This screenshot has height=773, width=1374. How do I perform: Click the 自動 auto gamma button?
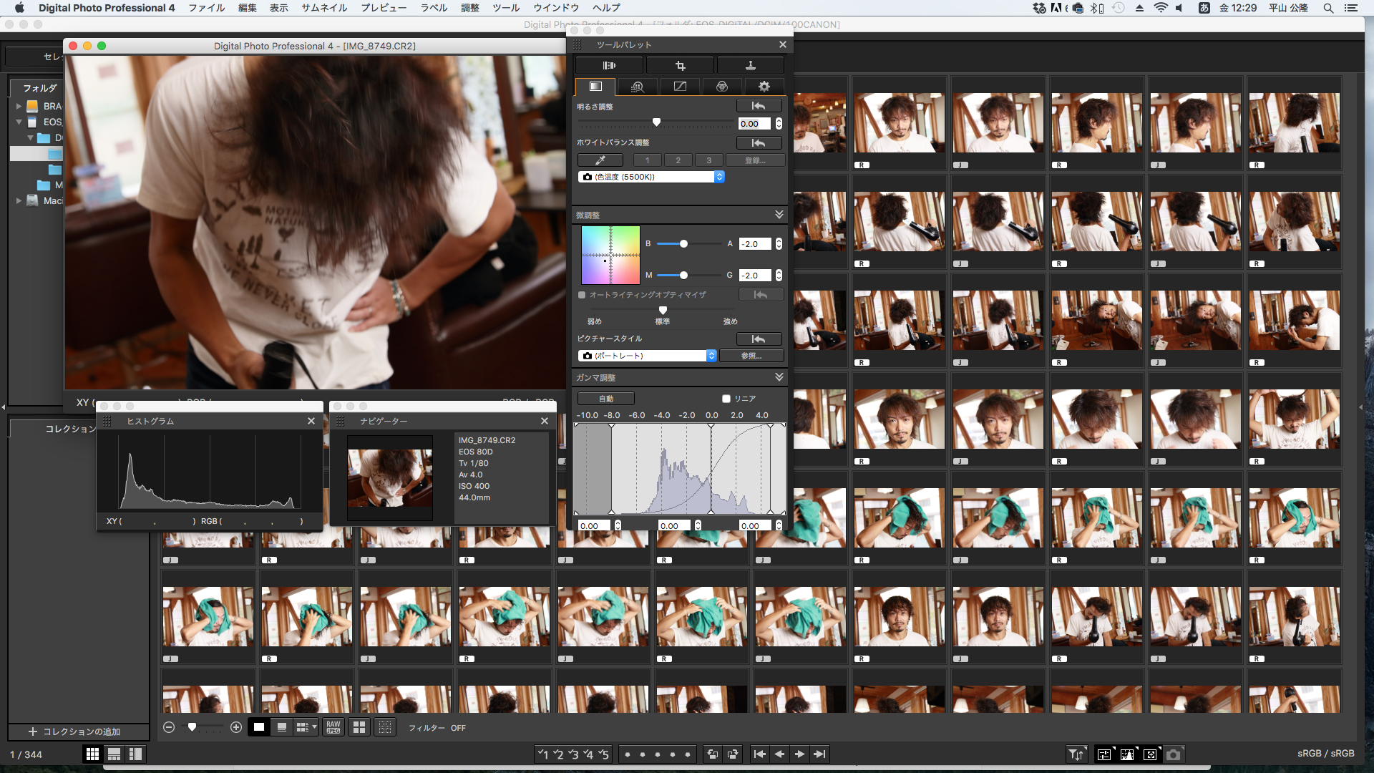[x=606, y=399]
